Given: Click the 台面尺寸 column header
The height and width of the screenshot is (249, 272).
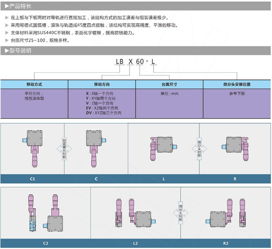Looking at the screenshot, I should pos(169,84).
